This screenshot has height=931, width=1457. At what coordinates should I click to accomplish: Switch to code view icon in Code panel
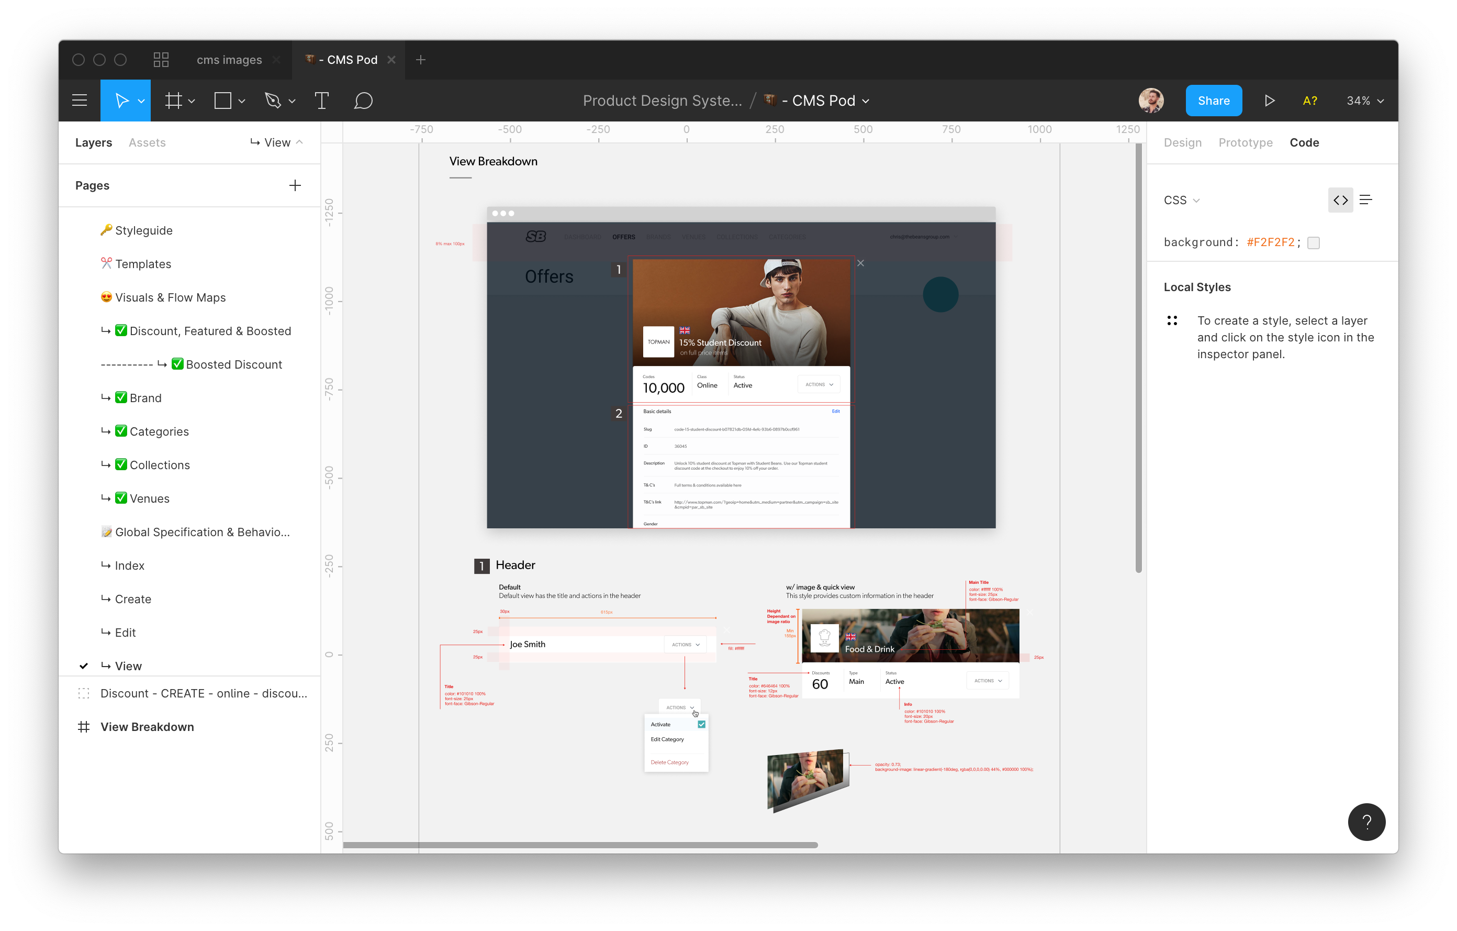click(1340, 199)
